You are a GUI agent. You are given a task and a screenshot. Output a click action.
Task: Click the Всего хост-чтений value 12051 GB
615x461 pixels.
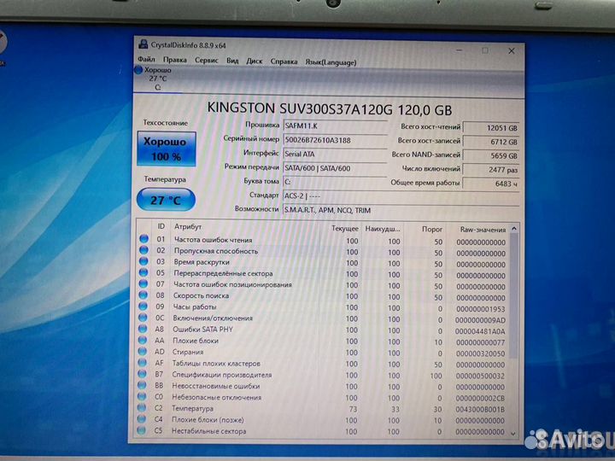(491, 128)
